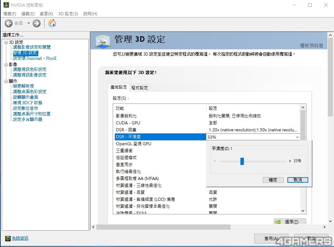Select 設定多台顯示器 tree item
The image size is (334, 247).
point(28,120)
